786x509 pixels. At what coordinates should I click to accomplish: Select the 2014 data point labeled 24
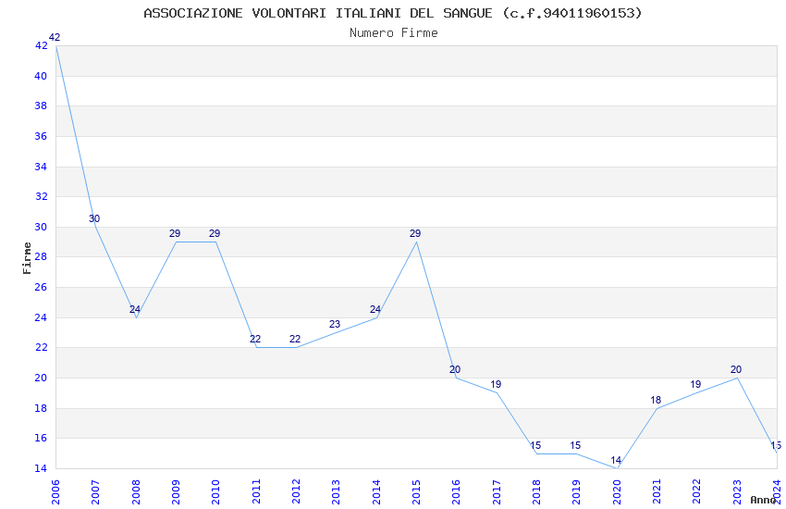375,309
